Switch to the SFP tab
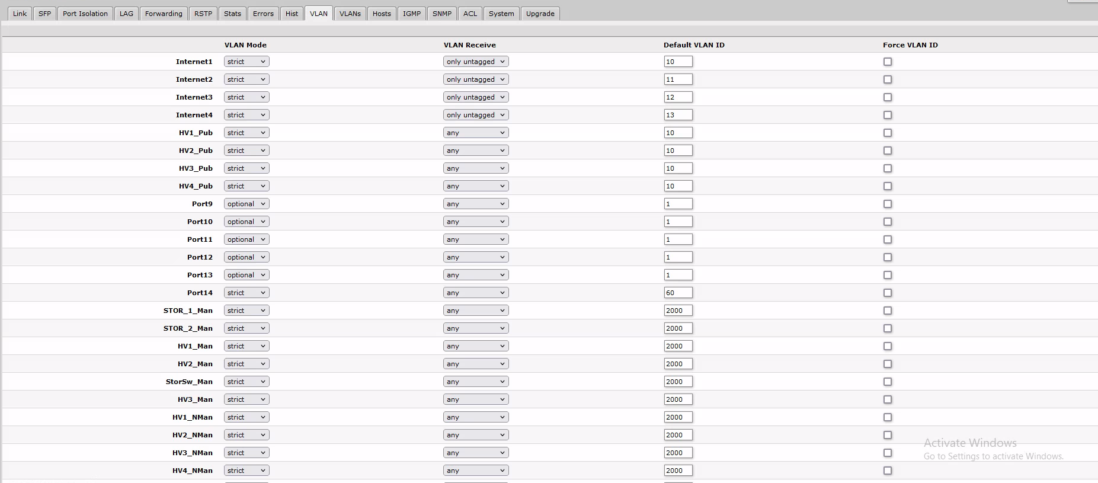This screenshot has height=483, width=1098. pos(45,14)
